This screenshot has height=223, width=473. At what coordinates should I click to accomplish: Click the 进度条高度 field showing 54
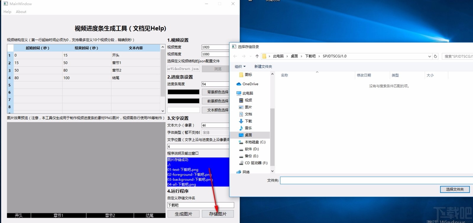click(x=216, y=84)
